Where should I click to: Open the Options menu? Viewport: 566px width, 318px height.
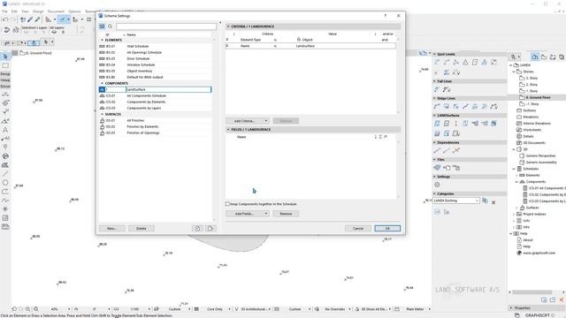click(74, 11)
